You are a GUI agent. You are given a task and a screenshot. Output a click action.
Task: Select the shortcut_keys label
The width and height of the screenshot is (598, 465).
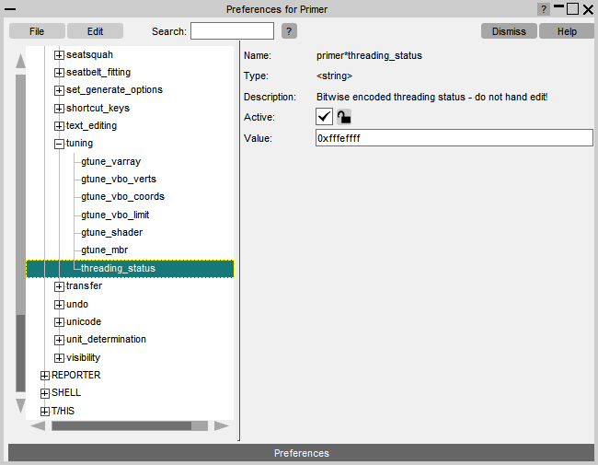(98, 108)
